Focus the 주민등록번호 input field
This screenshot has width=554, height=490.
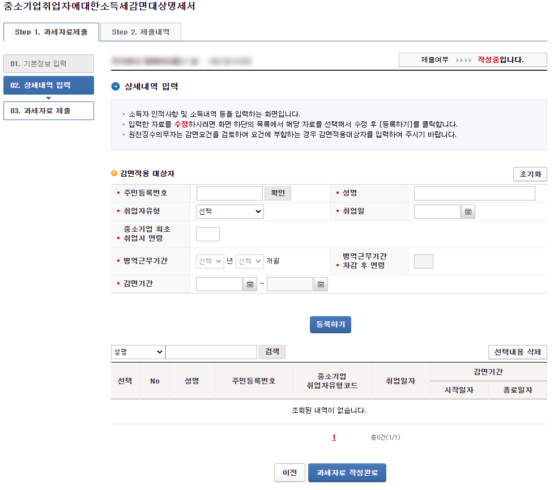(229, 193)
